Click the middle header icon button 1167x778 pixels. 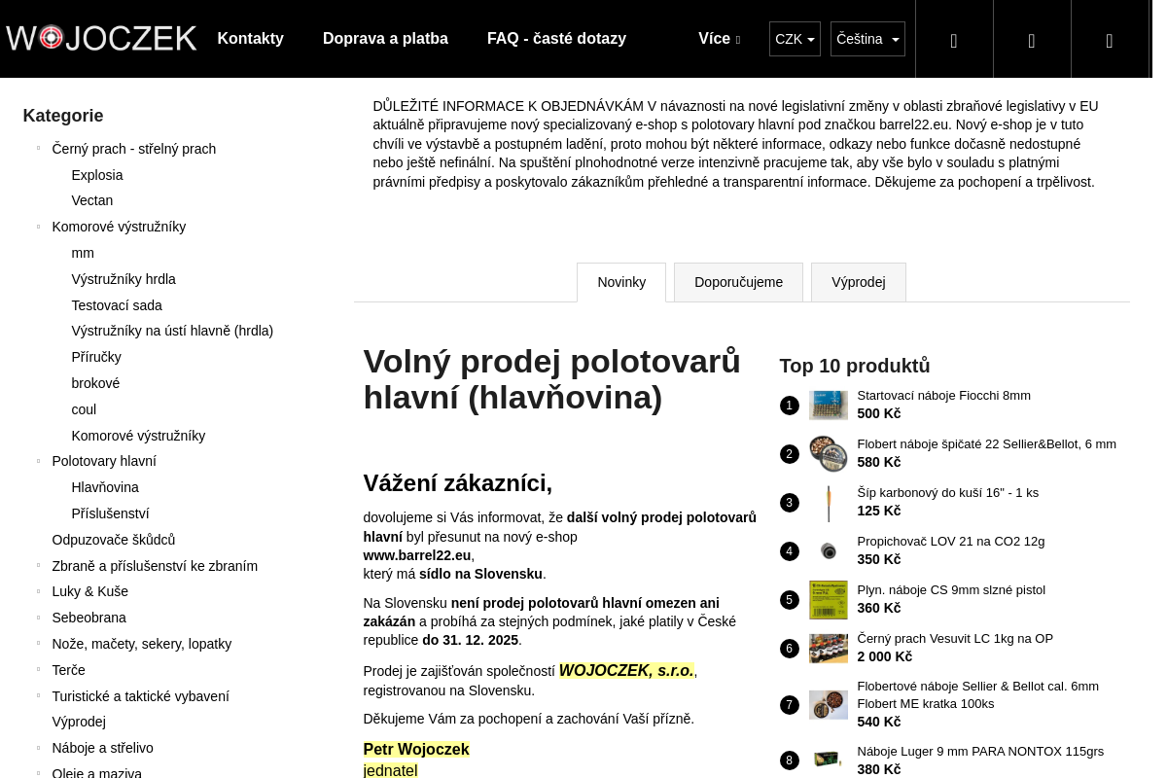pos(1032,39)
